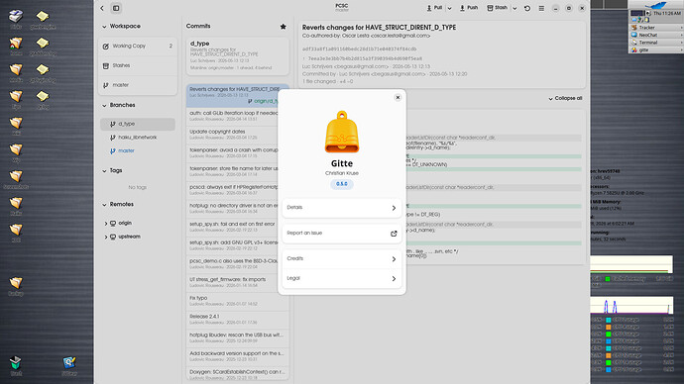Click the 'Reverts changes for HAVE_STRUCT_DIRENT_D_TYPE' title
The height and width of the screenshot is (384, 684).
379,27
